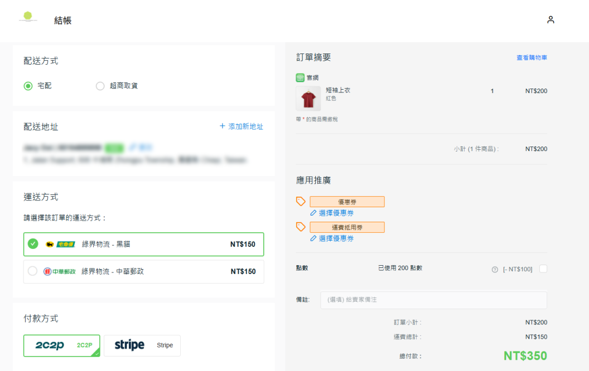Open 選擇優惠券 under 運費抵用券
The image size is (589, 371).
point(336,238)
